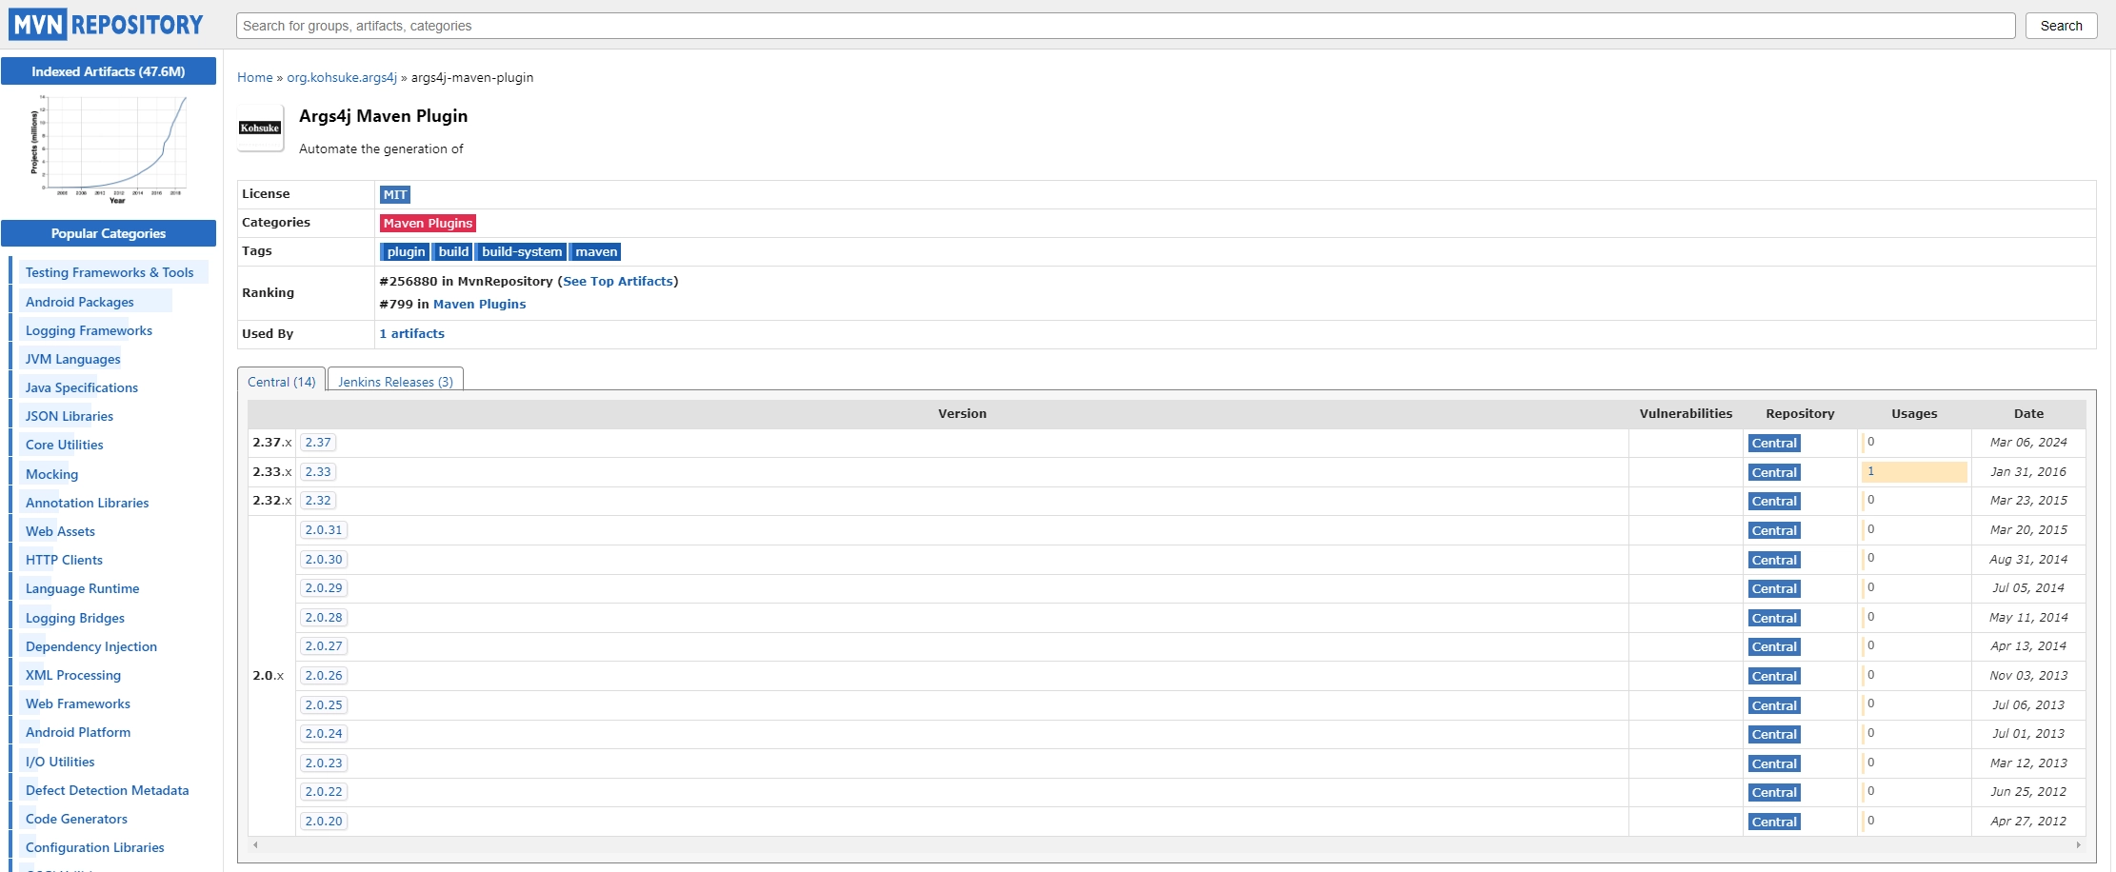This screenshot has width=2116, height=872.
Task: Click the MIT license badge
Action: [395, 194]
